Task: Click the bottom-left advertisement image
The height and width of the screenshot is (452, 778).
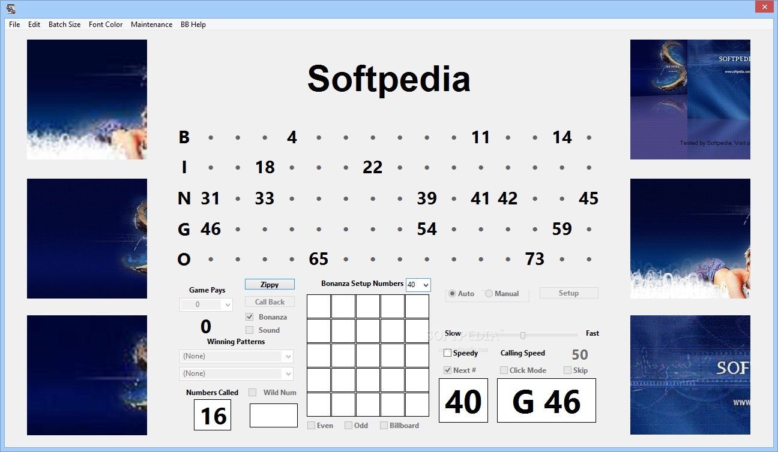Action: pyautogui.click(x=87, y=375)
